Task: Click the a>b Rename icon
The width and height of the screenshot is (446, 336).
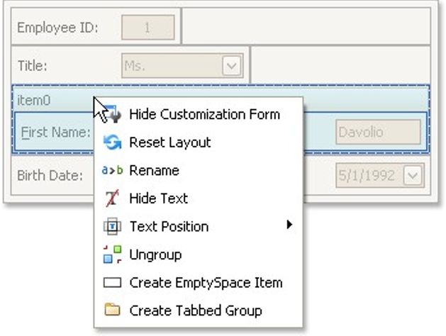Action: 112,170
